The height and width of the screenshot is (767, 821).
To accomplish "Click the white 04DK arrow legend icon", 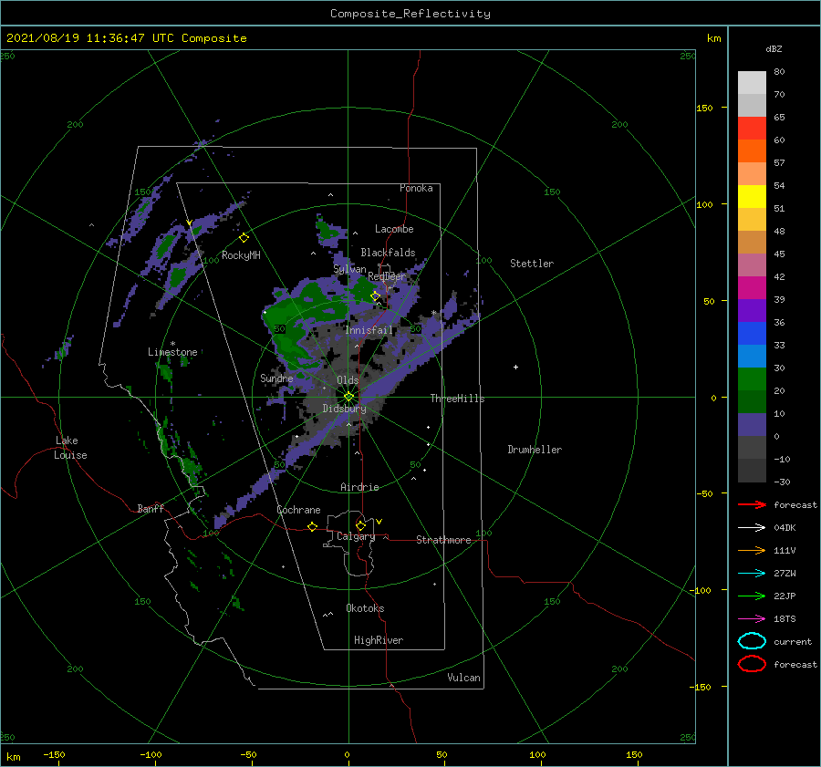I will [x=752, y=528].
